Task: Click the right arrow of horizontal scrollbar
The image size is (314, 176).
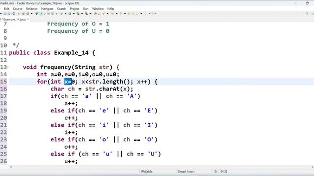Action: 313,167
